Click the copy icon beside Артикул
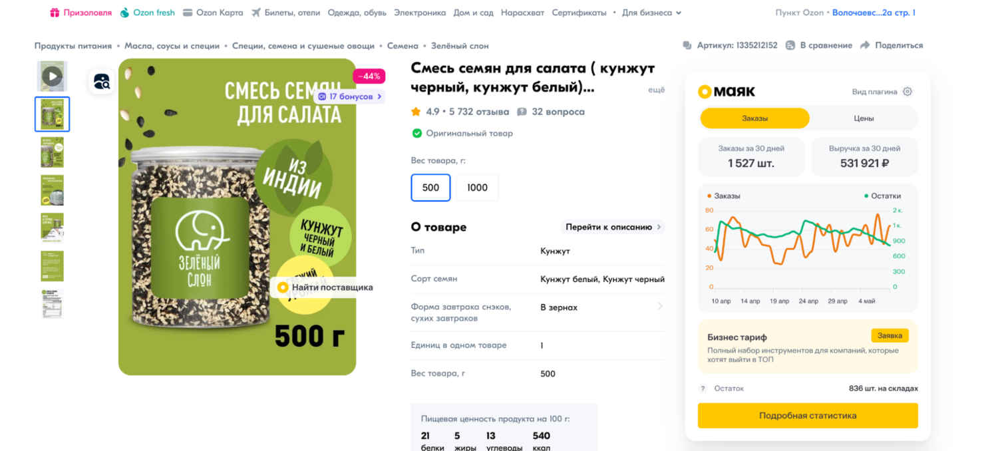 [687, 45]
